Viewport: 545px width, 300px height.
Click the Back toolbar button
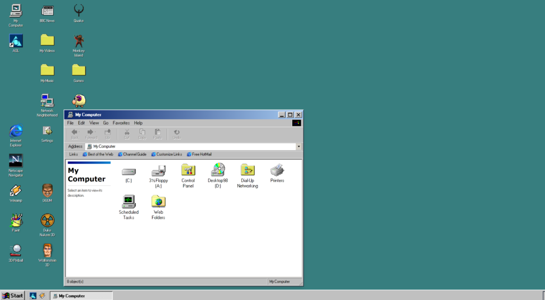[75, 134]
